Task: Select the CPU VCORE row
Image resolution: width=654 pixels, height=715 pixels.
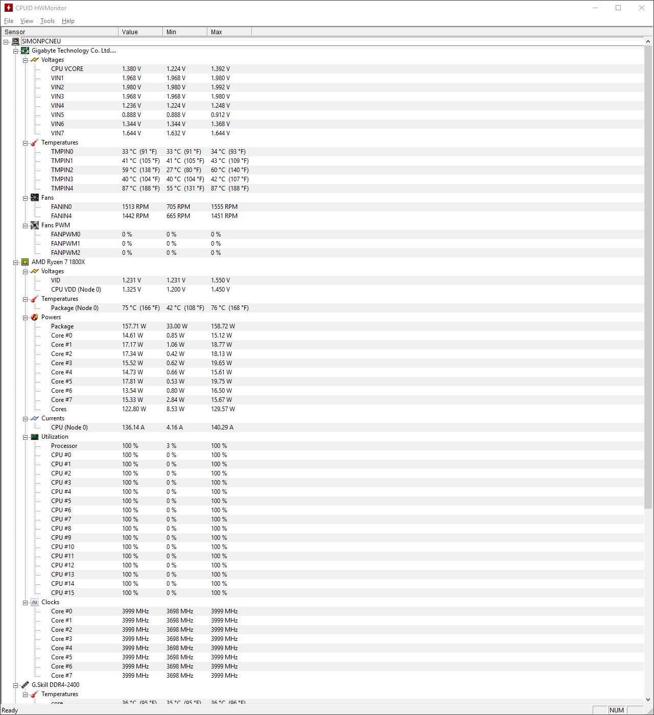Action: (x=322, y=69)
